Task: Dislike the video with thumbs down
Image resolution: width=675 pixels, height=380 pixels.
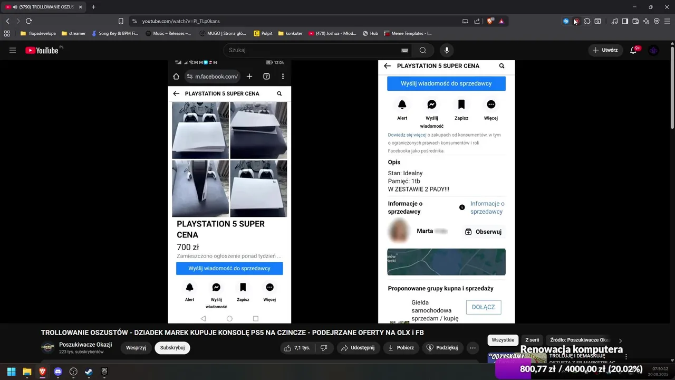Action: (324, 348)
